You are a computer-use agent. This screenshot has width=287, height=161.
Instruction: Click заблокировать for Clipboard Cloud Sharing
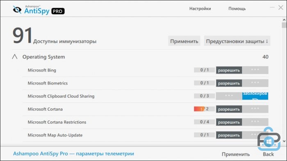255,96
